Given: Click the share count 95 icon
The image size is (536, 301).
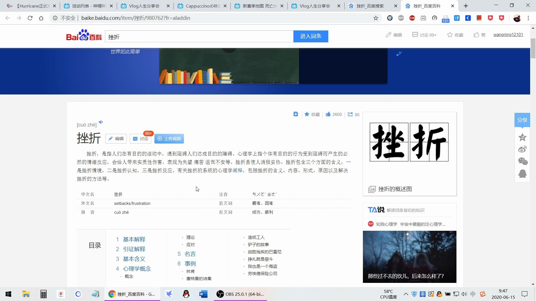Looking at the screenshot, I should pyautogui.click(x=353, y=114).
